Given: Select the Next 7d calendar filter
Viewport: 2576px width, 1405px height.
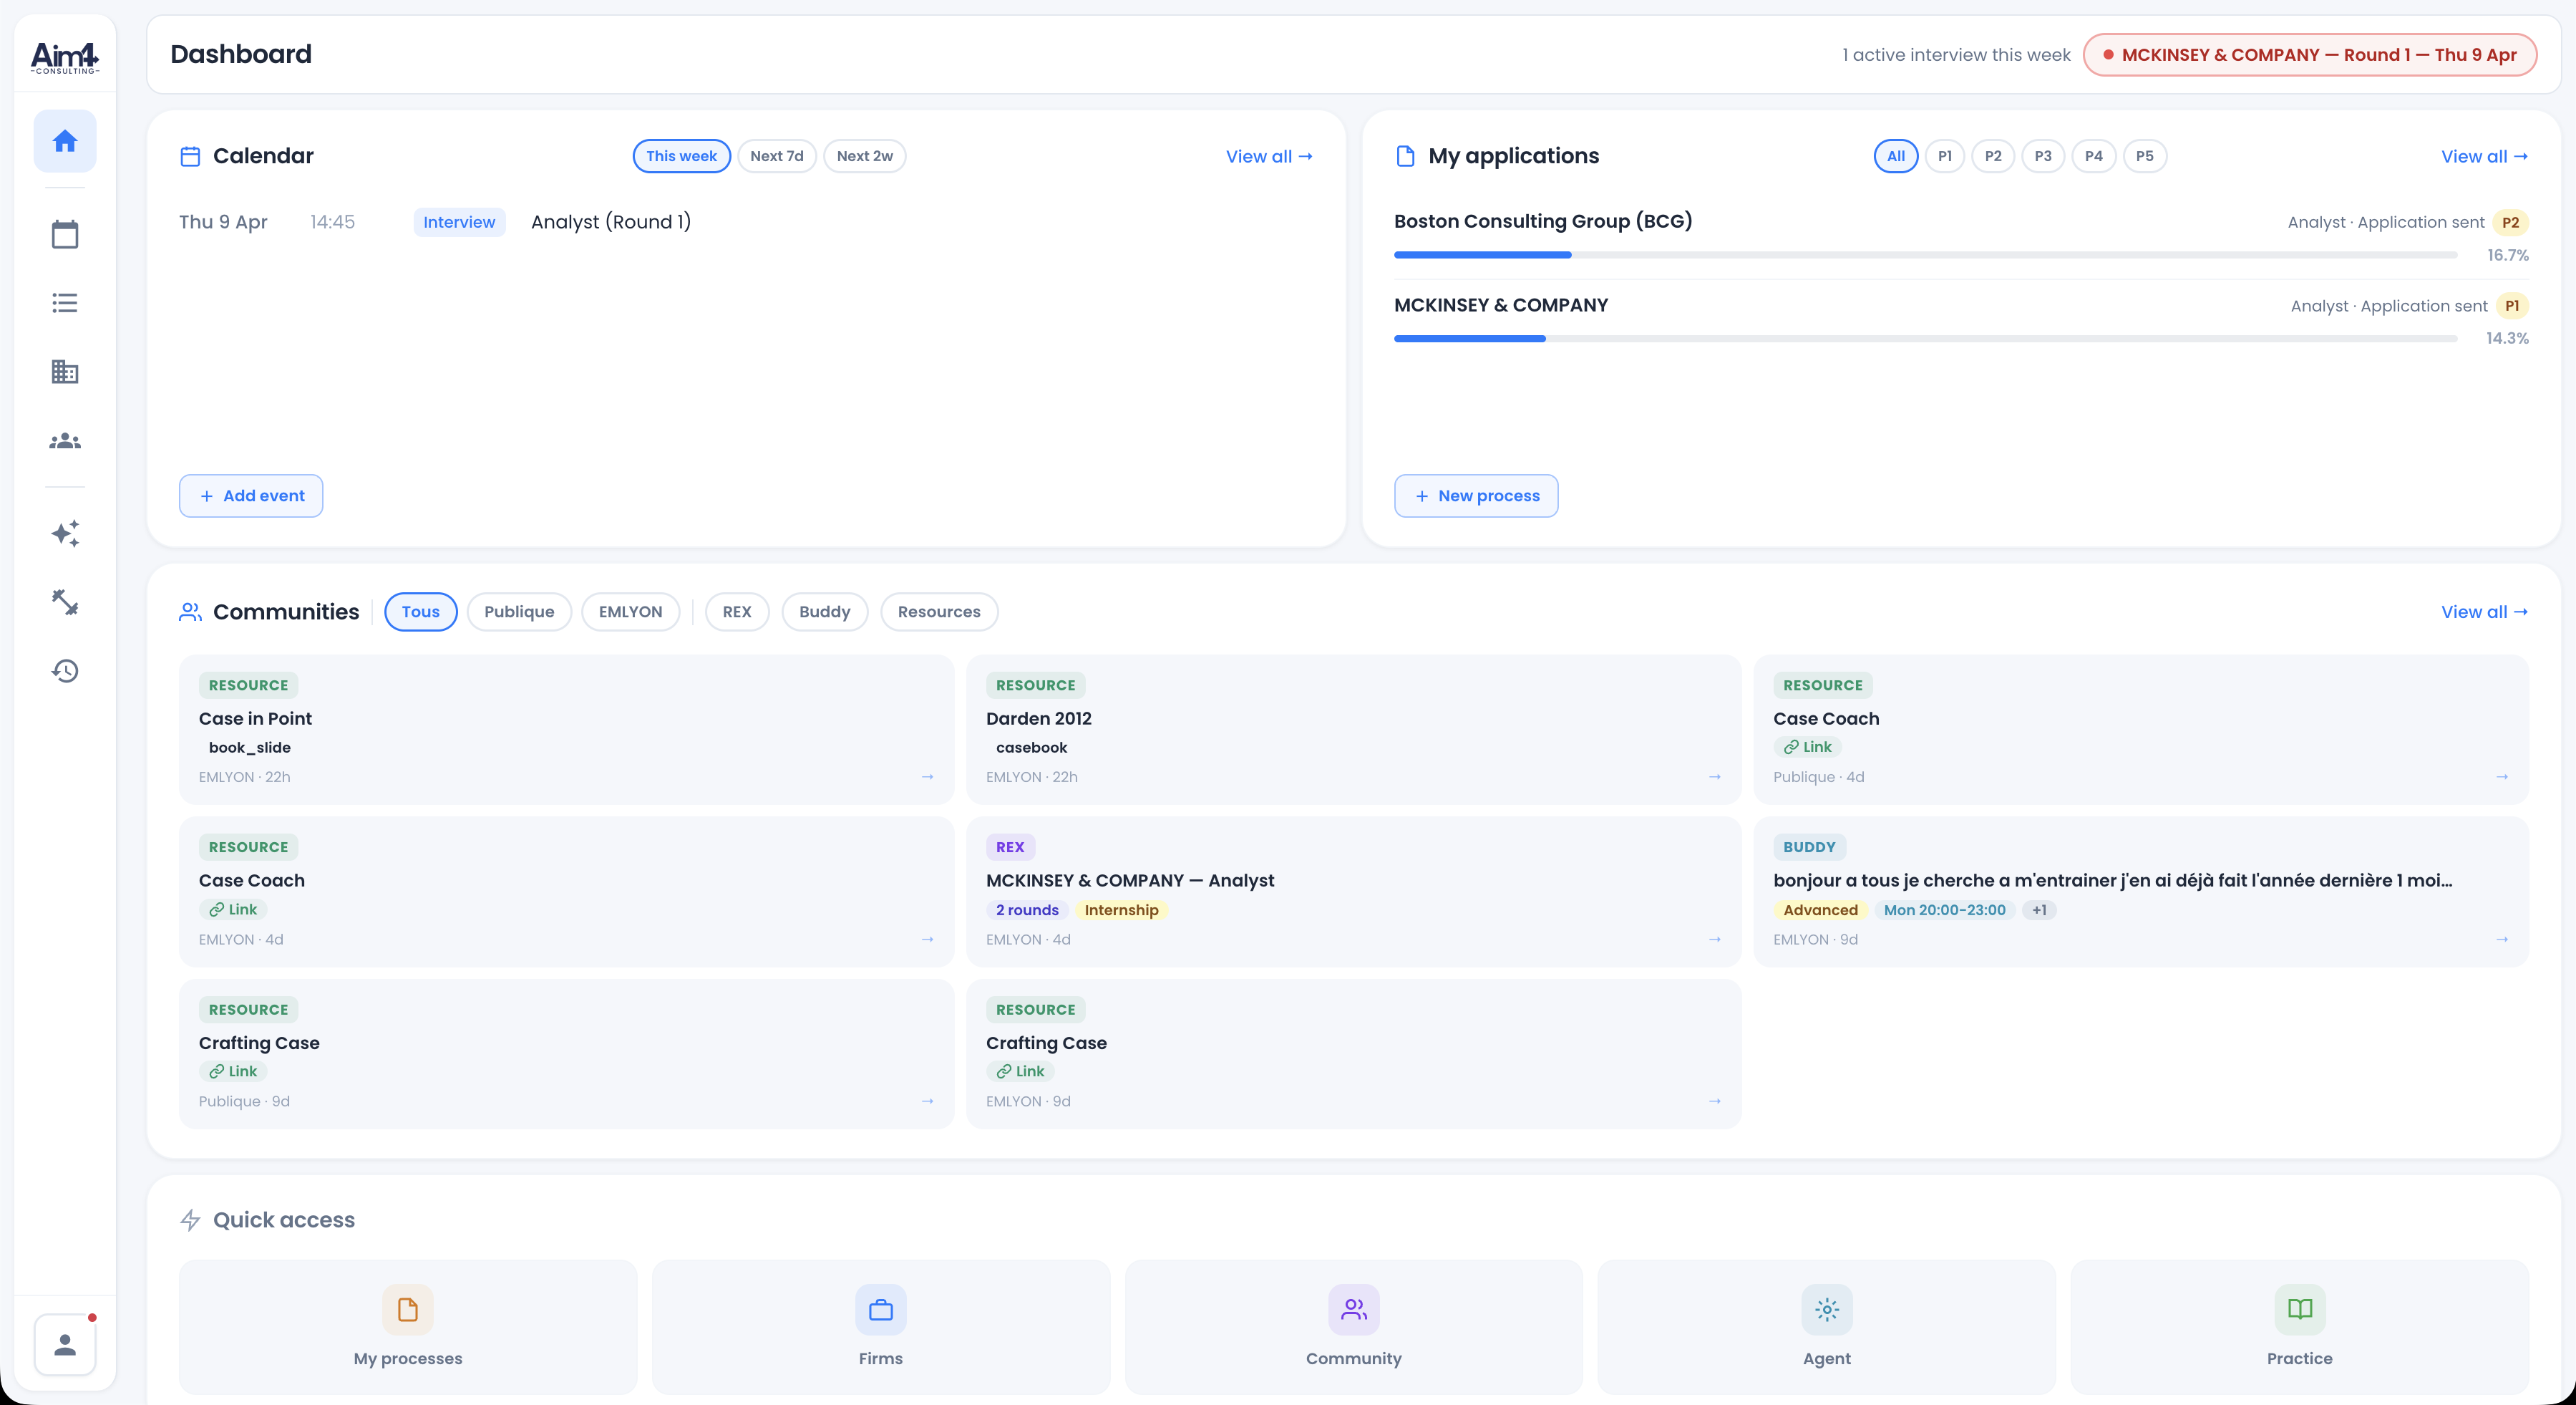Looking at the screenshot, I should (777, 156).
